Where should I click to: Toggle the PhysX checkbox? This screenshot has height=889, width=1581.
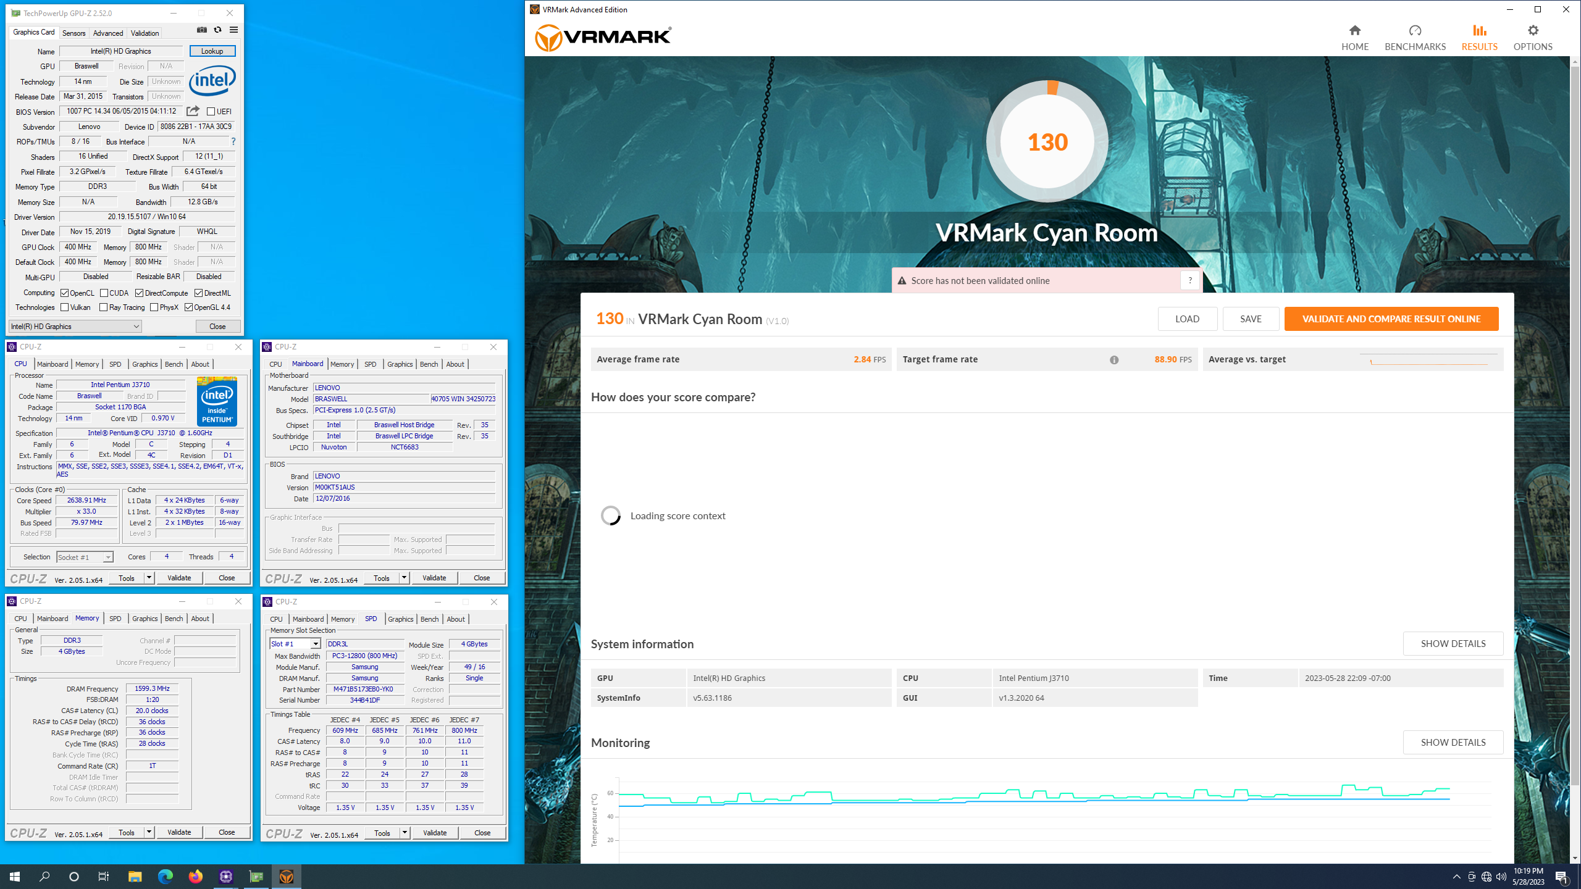(x=154, y=307)
